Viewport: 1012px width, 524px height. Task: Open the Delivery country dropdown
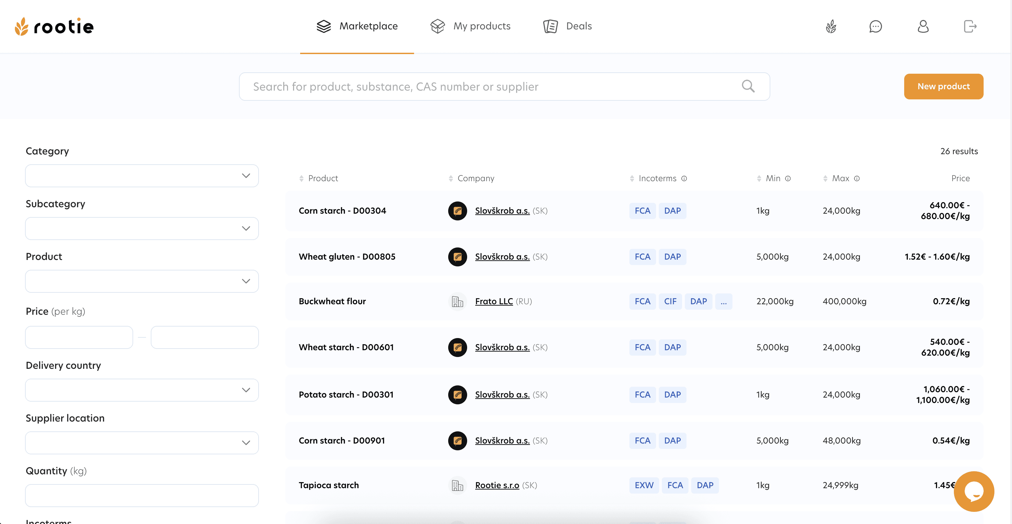[x=142, y=390]
